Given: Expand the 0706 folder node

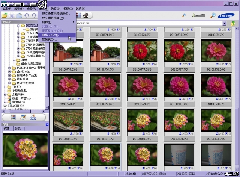Looking at the screenshot, I should click(18, 33).
